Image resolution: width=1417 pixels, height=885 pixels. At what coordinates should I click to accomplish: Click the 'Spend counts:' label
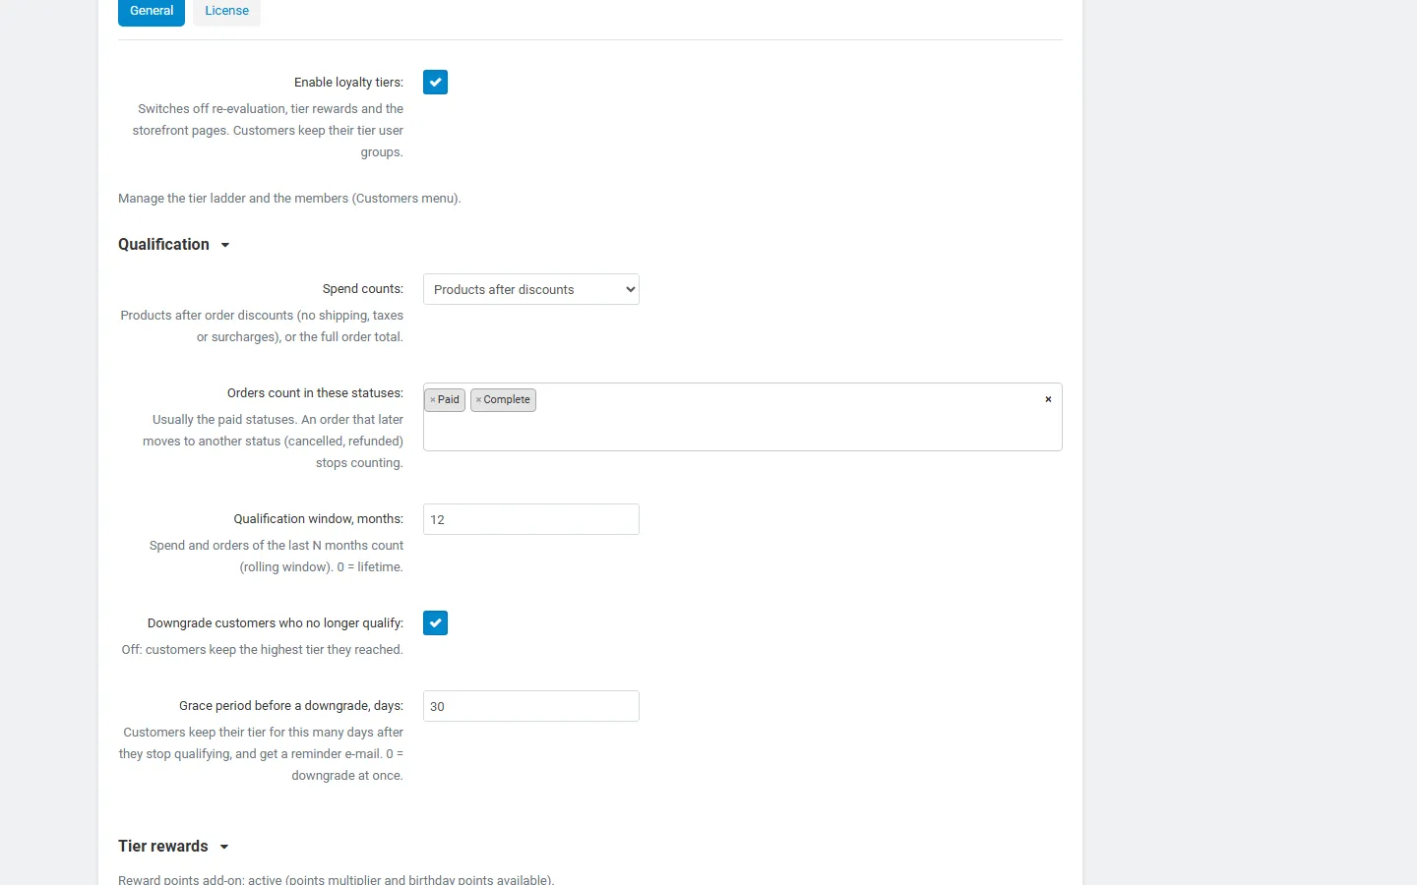(x=363, y=289)
